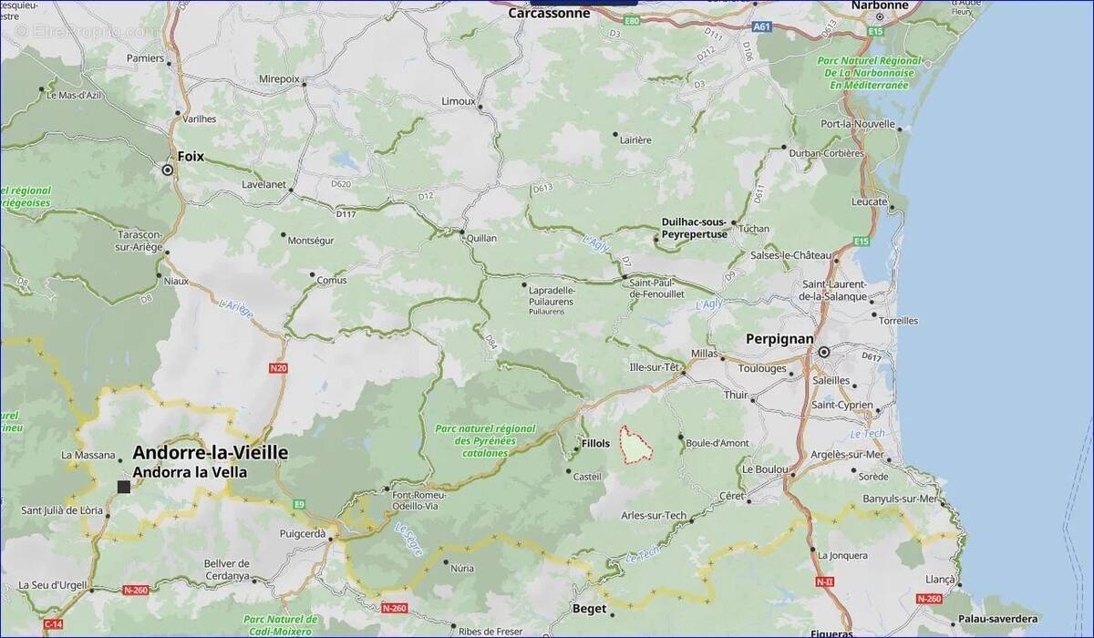Click the N20 road shield

(278, 368)
